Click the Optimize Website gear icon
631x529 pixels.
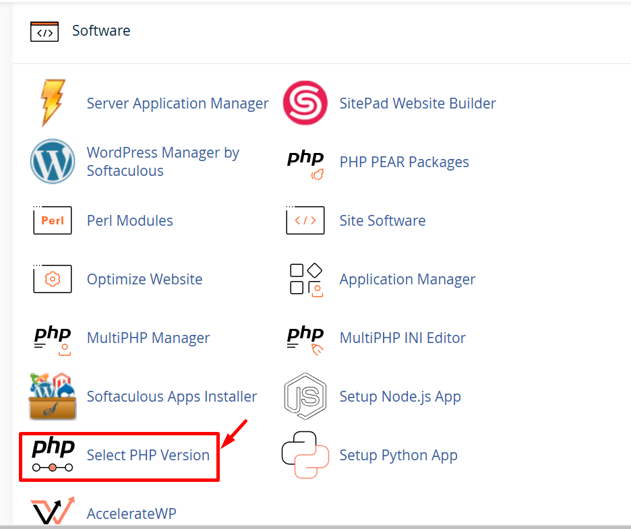53,279
